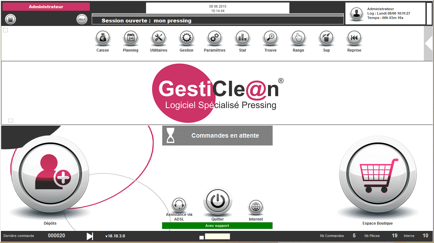Open the Gestion gear icon
Viewport: 434px width, 243px height.
(186, 38)
